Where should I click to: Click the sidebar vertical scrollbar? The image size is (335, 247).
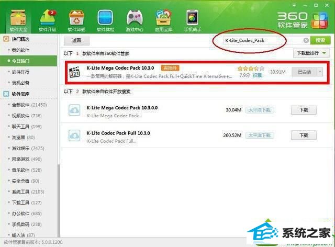click(59, 201)
